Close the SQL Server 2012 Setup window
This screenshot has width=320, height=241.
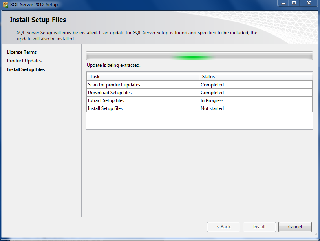click(x=309, y=3)
